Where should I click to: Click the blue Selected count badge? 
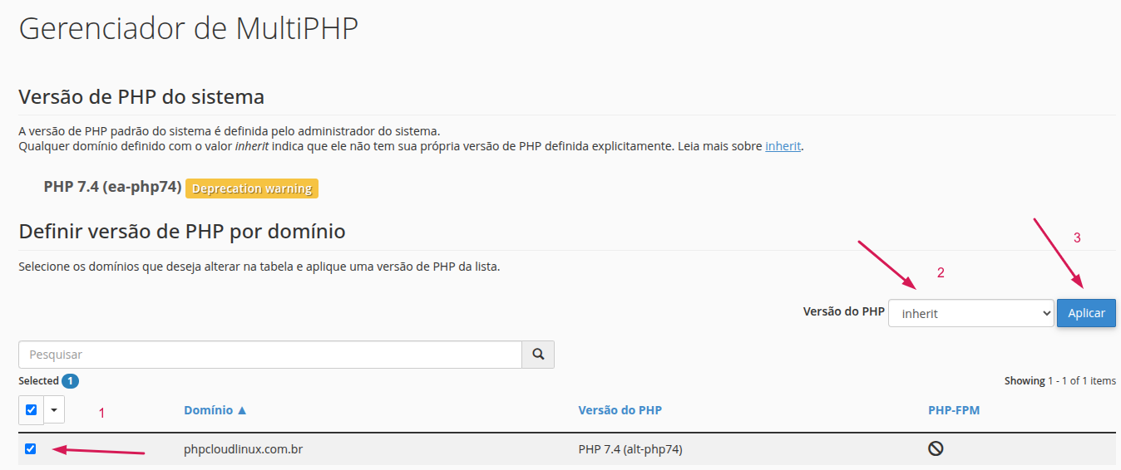(x=71, y=381)
